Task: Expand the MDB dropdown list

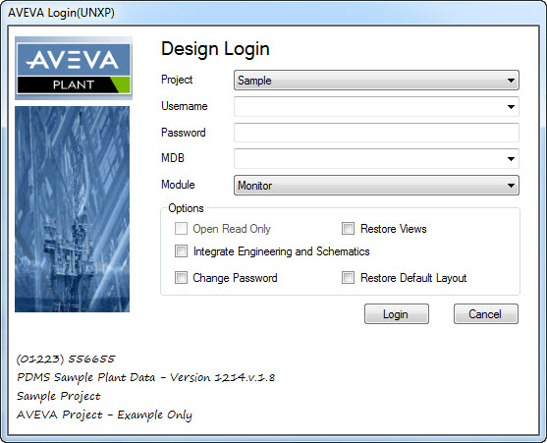Action: 511,159
